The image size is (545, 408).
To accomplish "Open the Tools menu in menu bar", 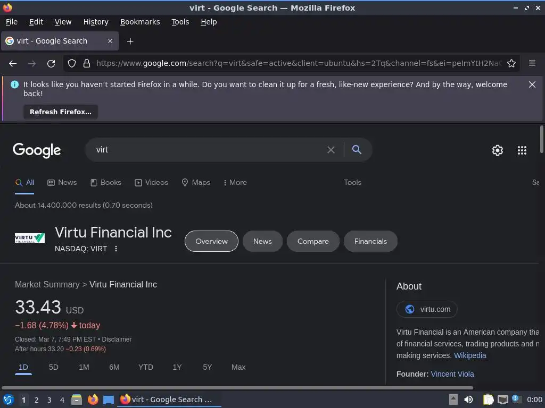I will [180, 22].
